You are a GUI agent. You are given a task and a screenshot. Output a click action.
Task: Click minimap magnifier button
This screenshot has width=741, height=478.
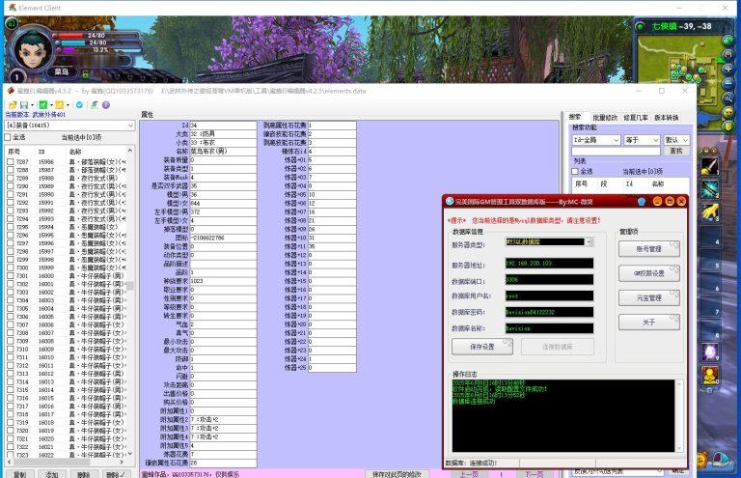pyautogui.click(x=728, y=98)
